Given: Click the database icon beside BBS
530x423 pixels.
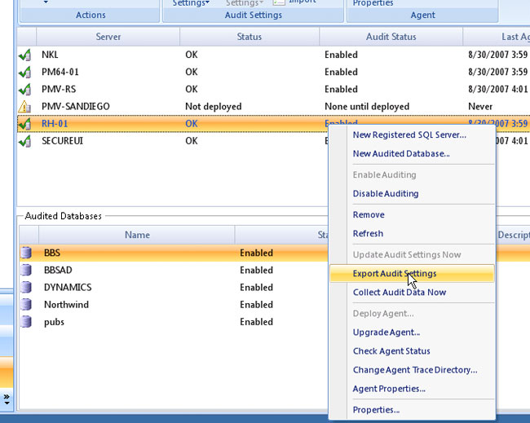Looking at the screenshot, I should pos(26,253).
